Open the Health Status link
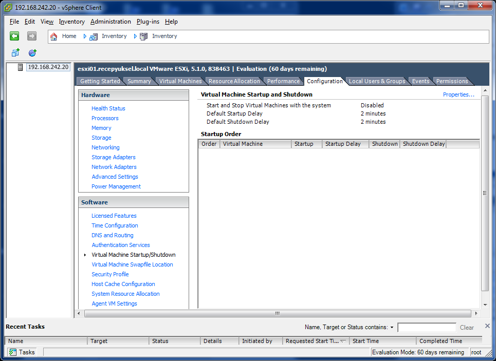The width and height of the screenshot is (496, 361). (108, 108)
